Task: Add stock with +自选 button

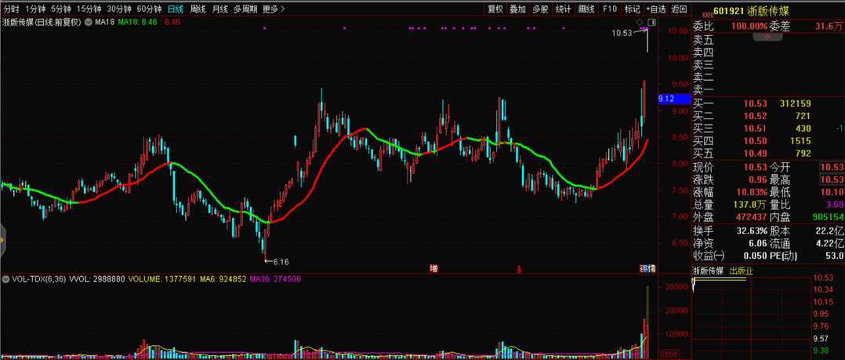Action: coord(656,9)
